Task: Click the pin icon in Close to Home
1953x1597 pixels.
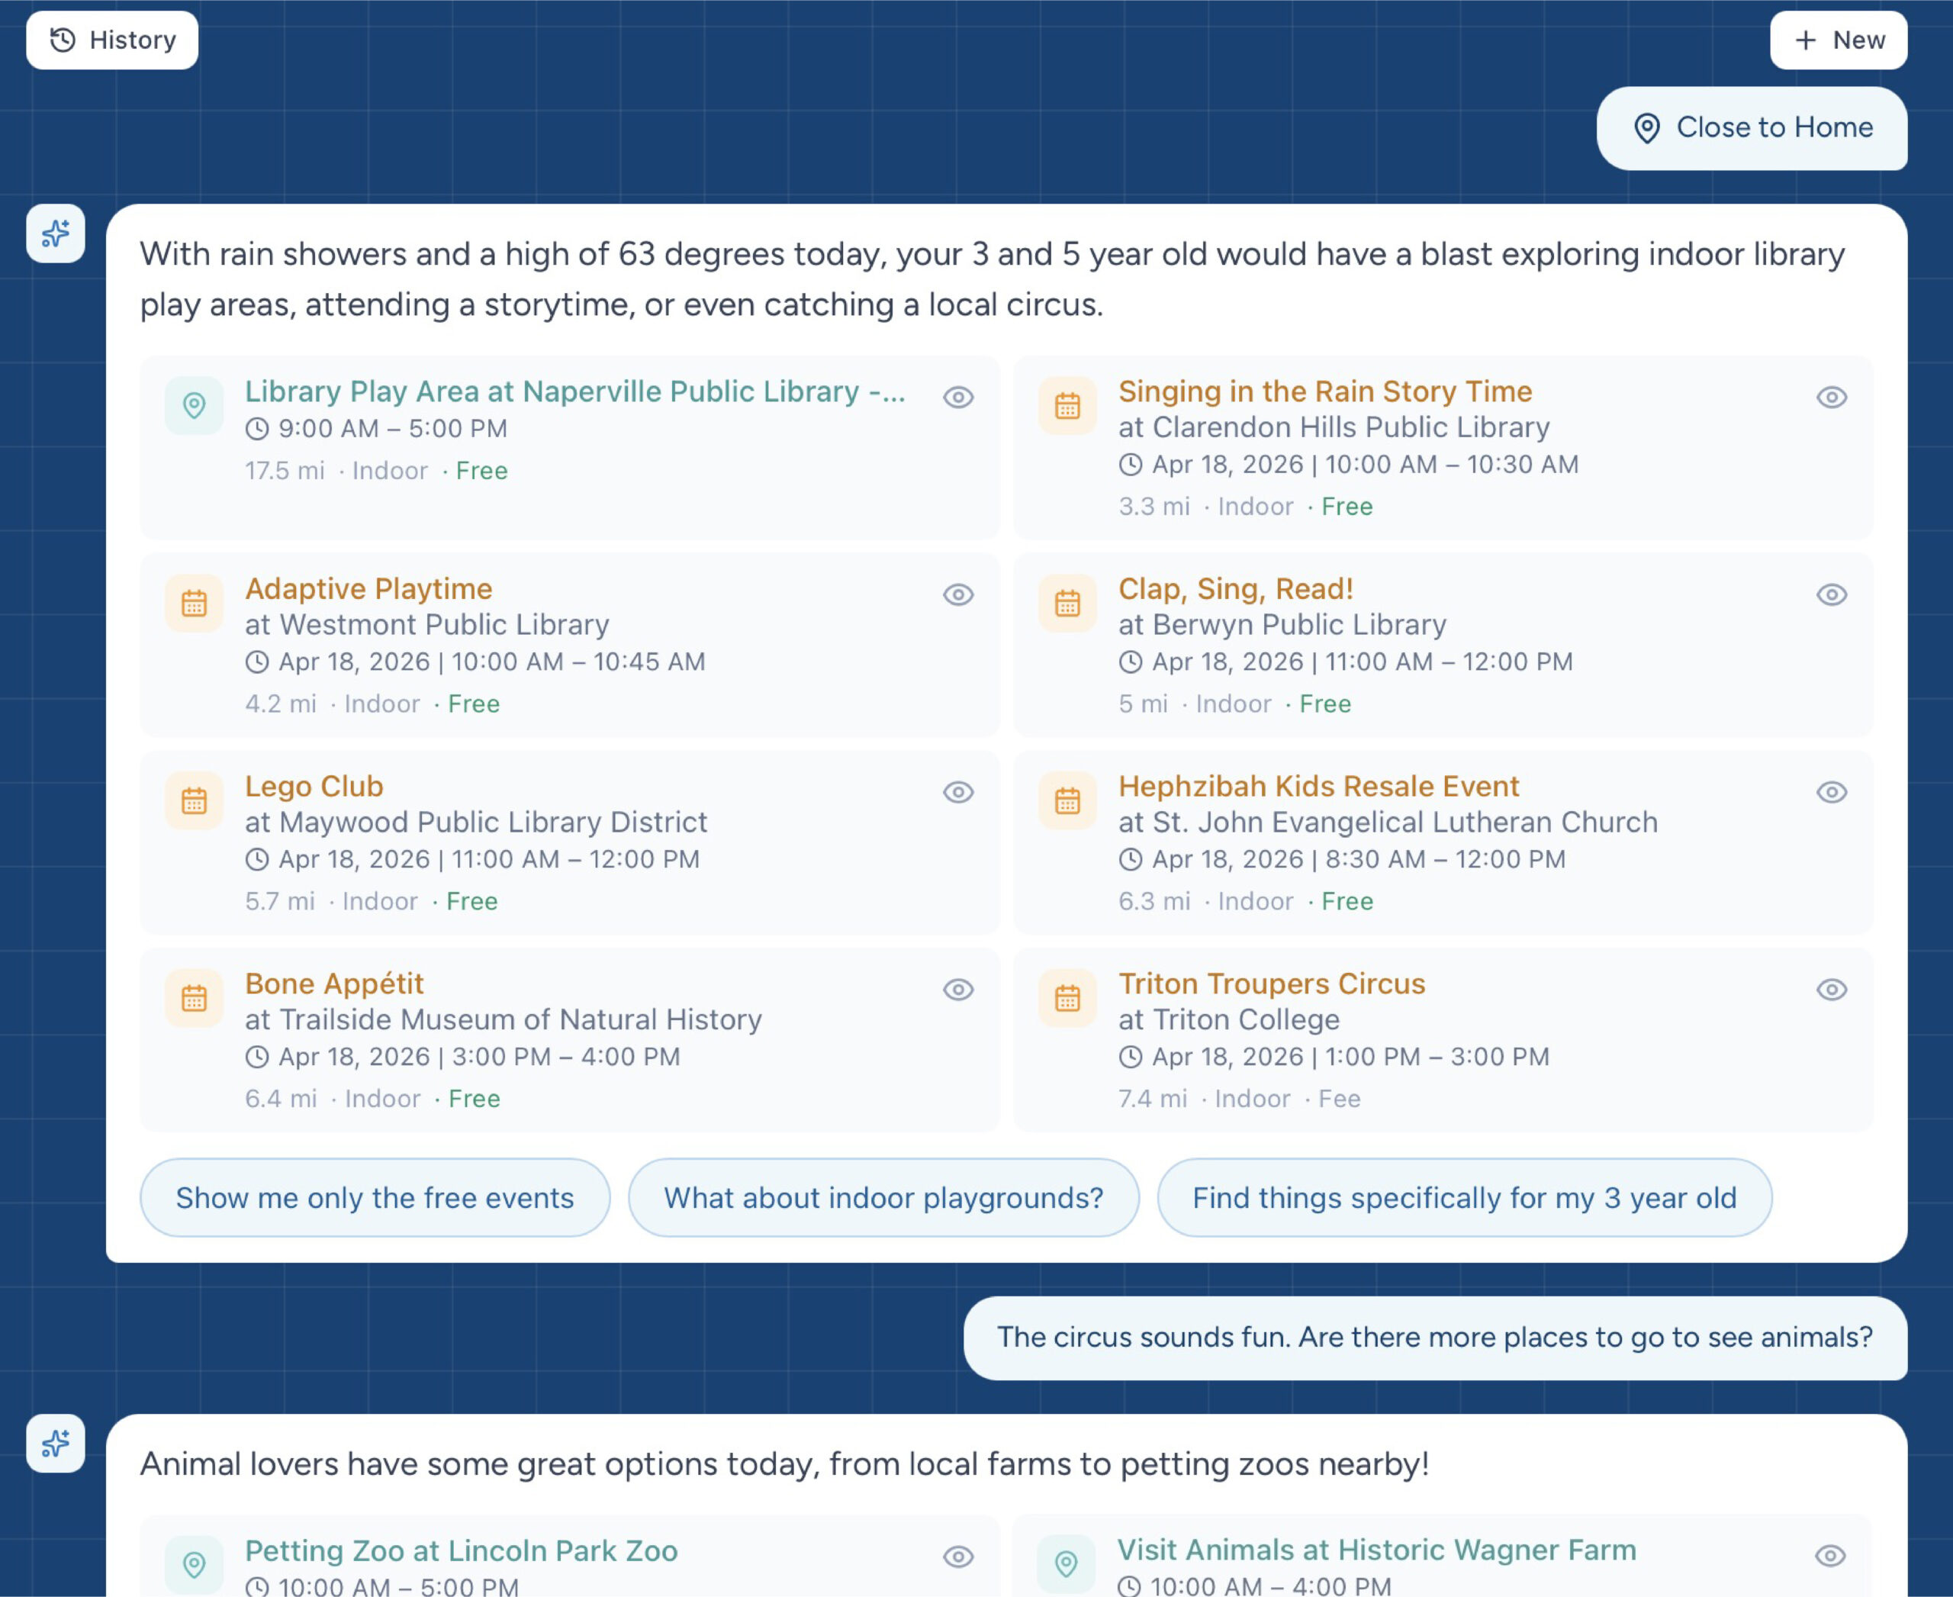Action: pos(1646,128)
